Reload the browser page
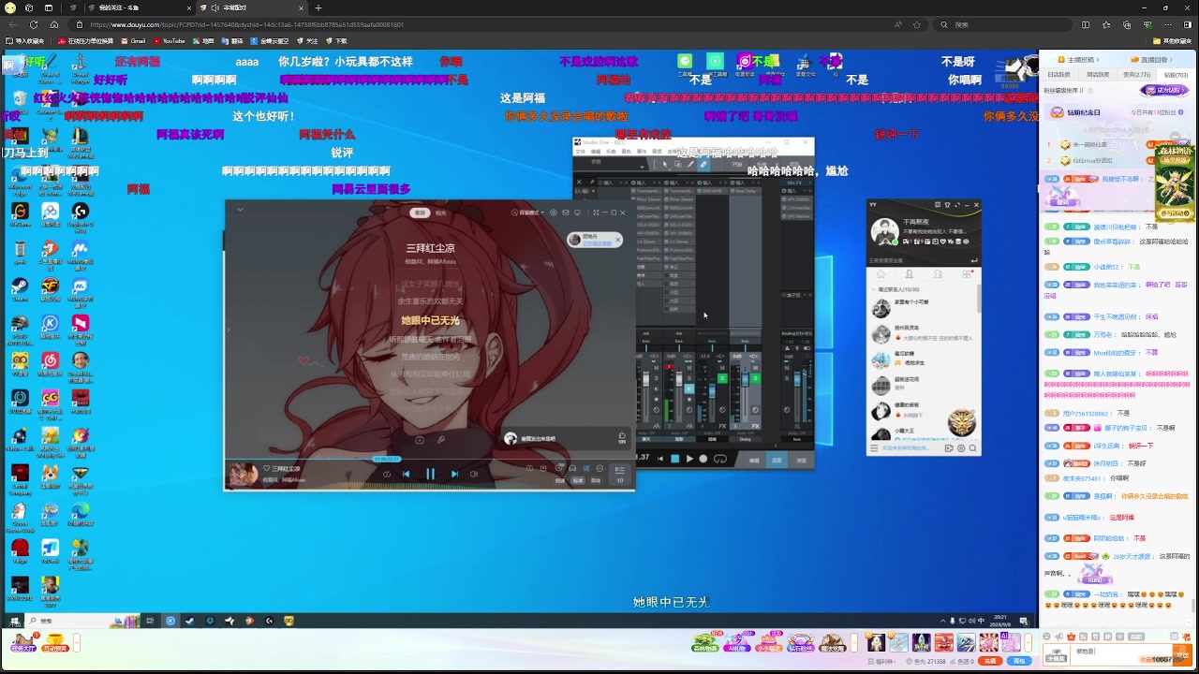Screen dimensions: 1199x674 34,24
